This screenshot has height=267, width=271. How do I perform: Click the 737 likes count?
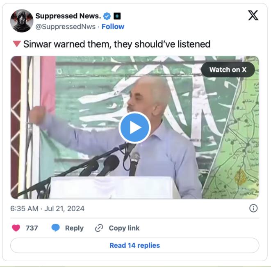coord(32,228)
